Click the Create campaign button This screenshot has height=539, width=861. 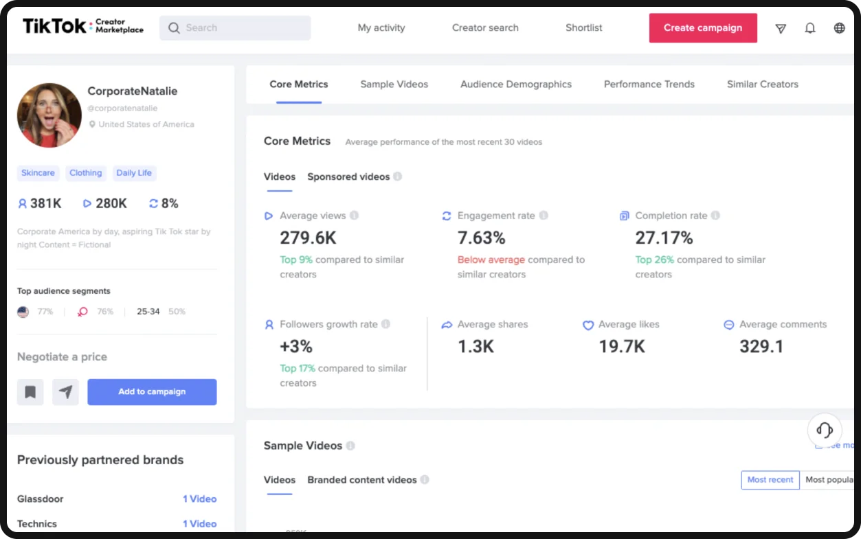[702, 27]
